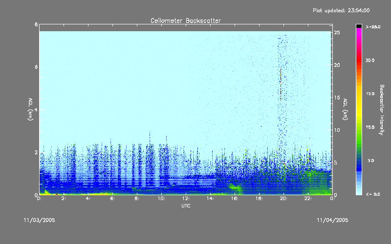This screenshot has height=244, width=391.
Task: Click the '<- 0.0' colorbar minimum label
Action: click(x=373, y=194)
